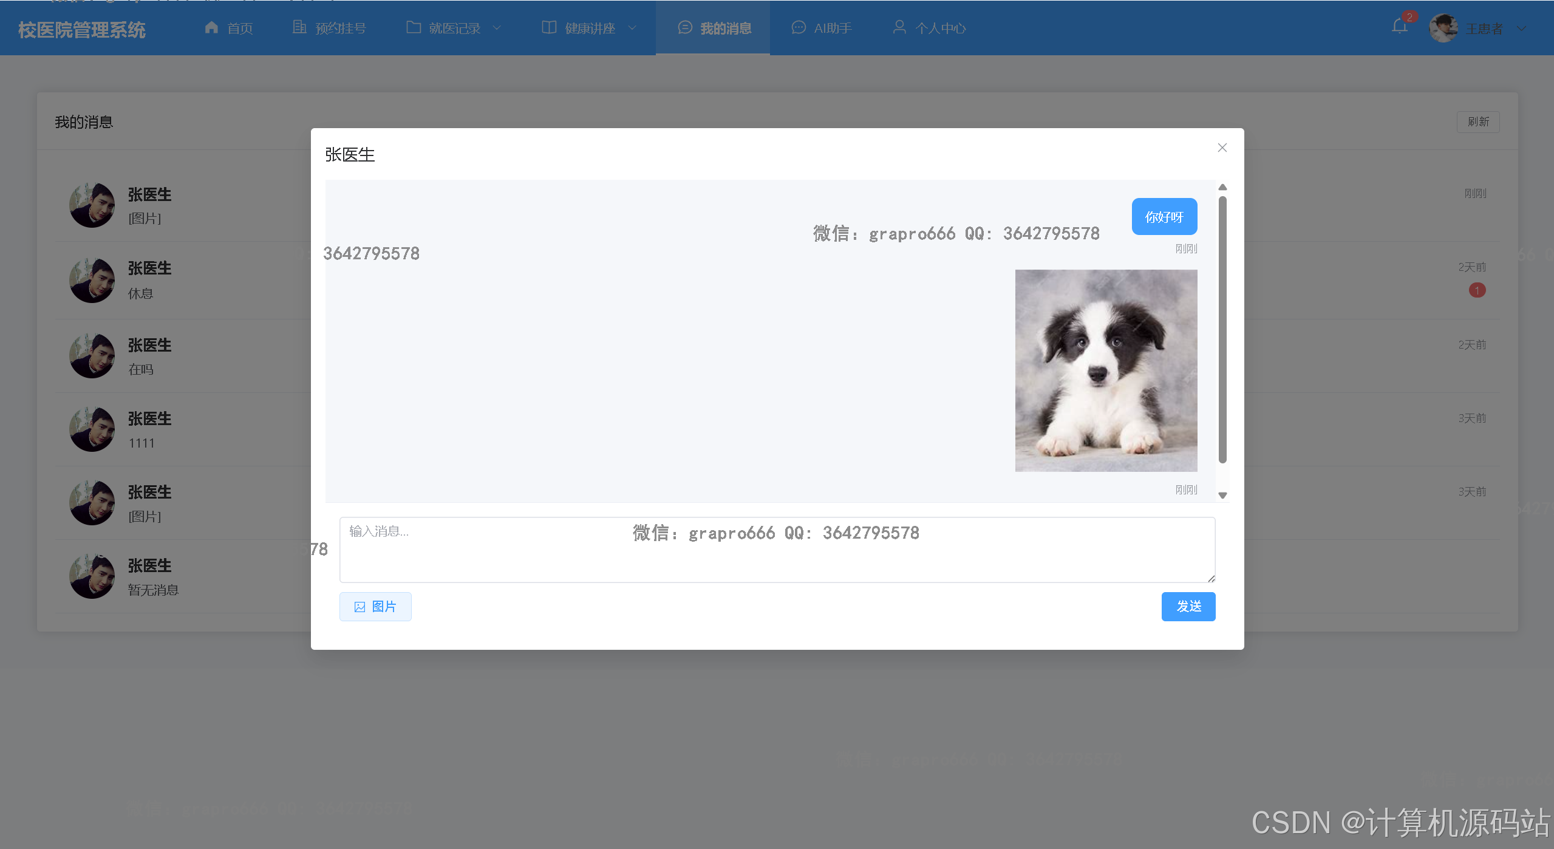This screenshot has height=849, width=1554.
Task: Open 张医生 conversation showing 1111
Action: [x=777, y=429]
